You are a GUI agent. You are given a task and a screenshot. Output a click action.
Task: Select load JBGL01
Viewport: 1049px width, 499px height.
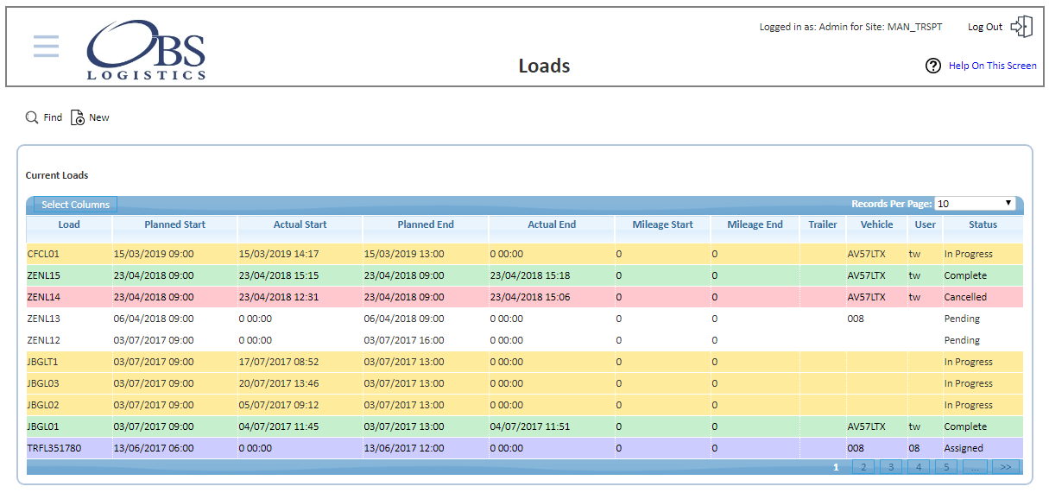[x=44, y=426]
